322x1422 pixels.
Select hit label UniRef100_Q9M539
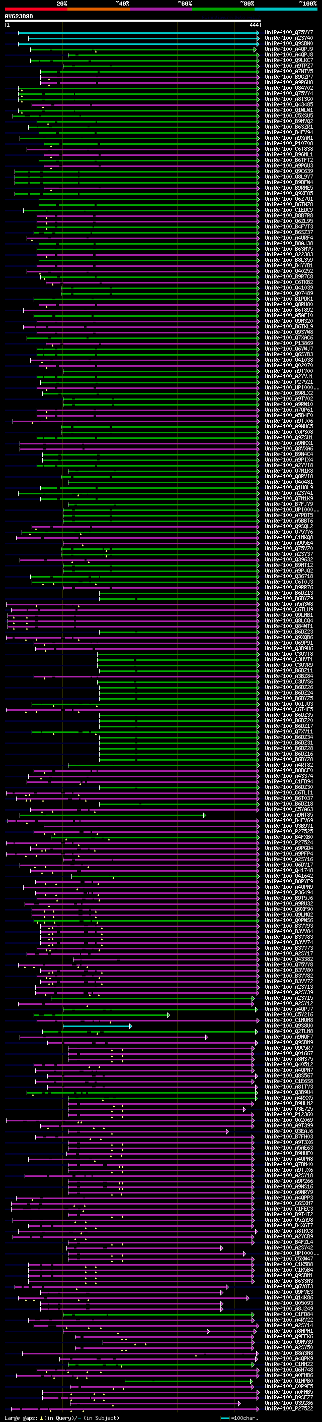pyautogui.click(x=288, y=1342)
